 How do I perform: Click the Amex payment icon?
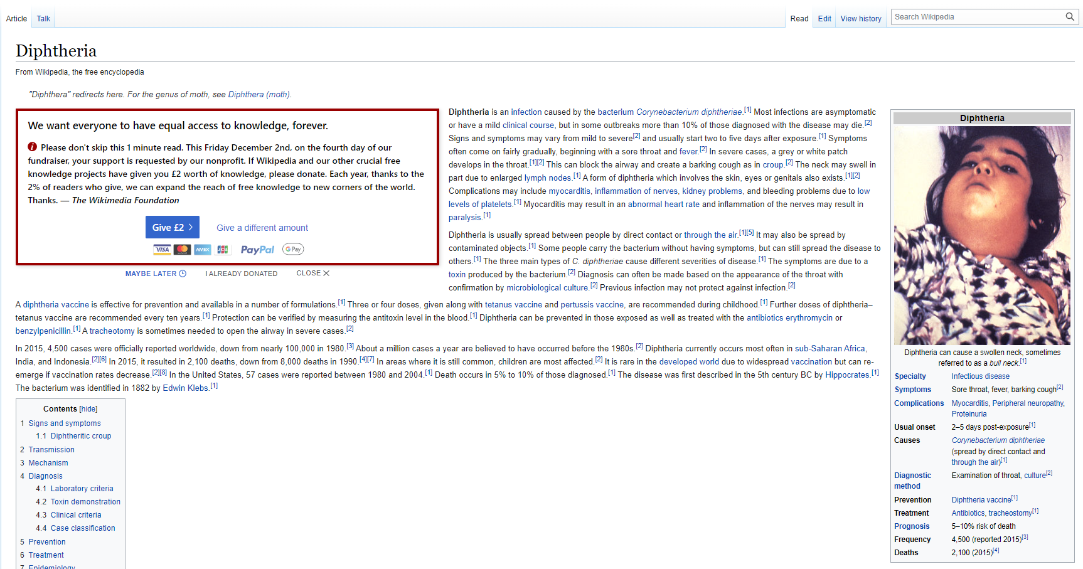[202, 250]
